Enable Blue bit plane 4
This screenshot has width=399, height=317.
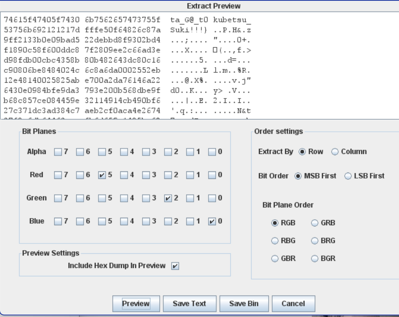[124, 221]
